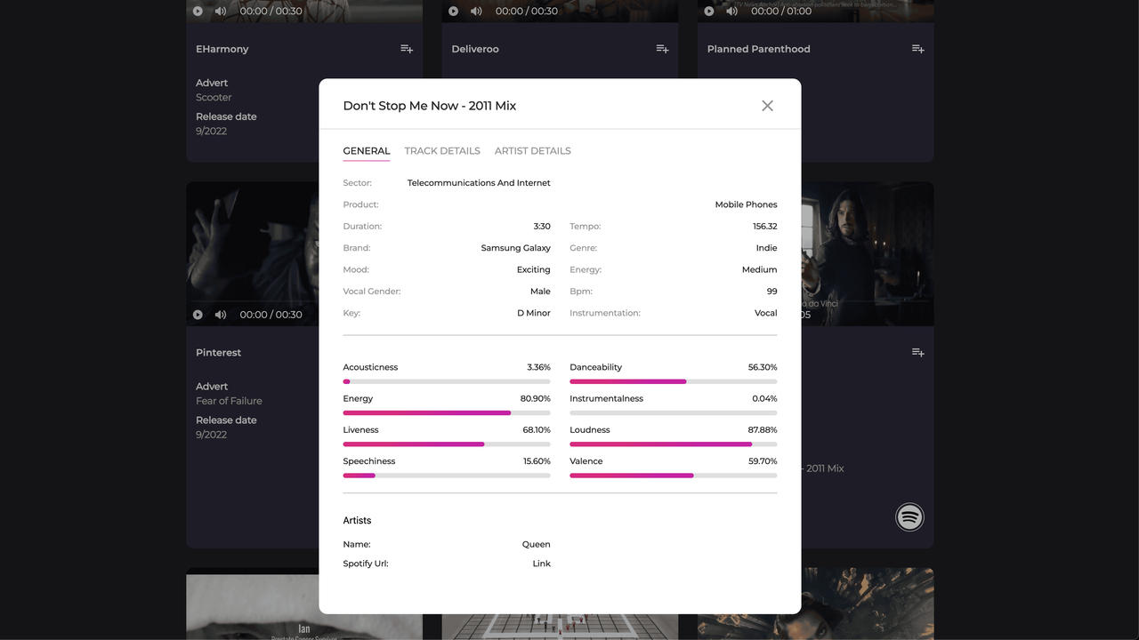Play the Pinterest advert video
Image resolution: width=1139 pixels, height=640 pixels.
click(198, 315)
